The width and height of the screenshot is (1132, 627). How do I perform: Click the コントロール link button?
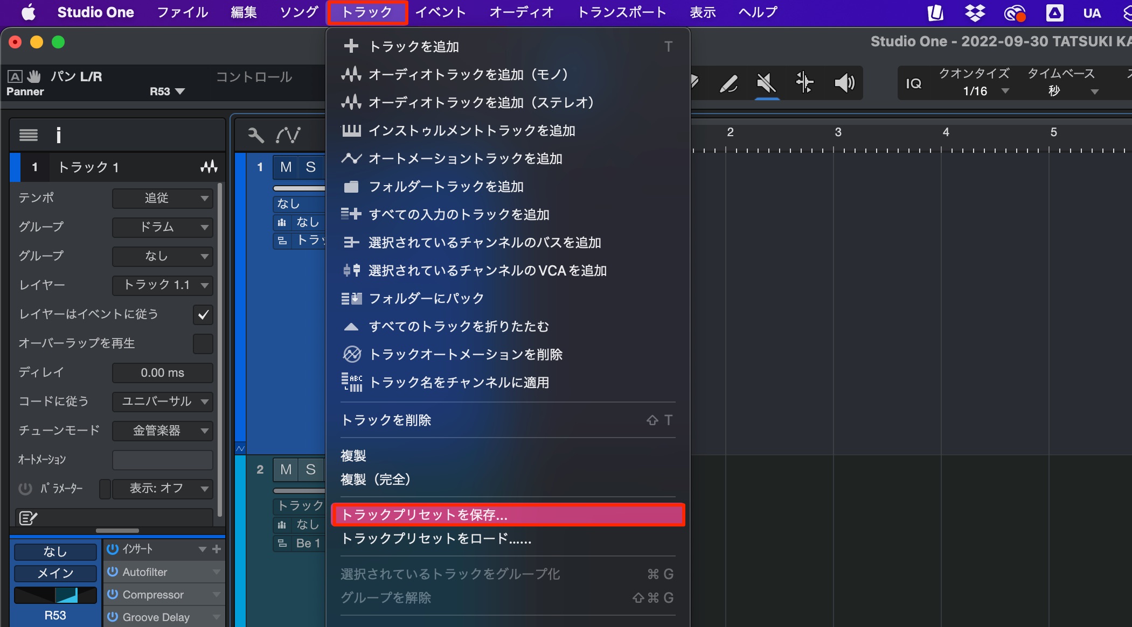click(254, 77)
